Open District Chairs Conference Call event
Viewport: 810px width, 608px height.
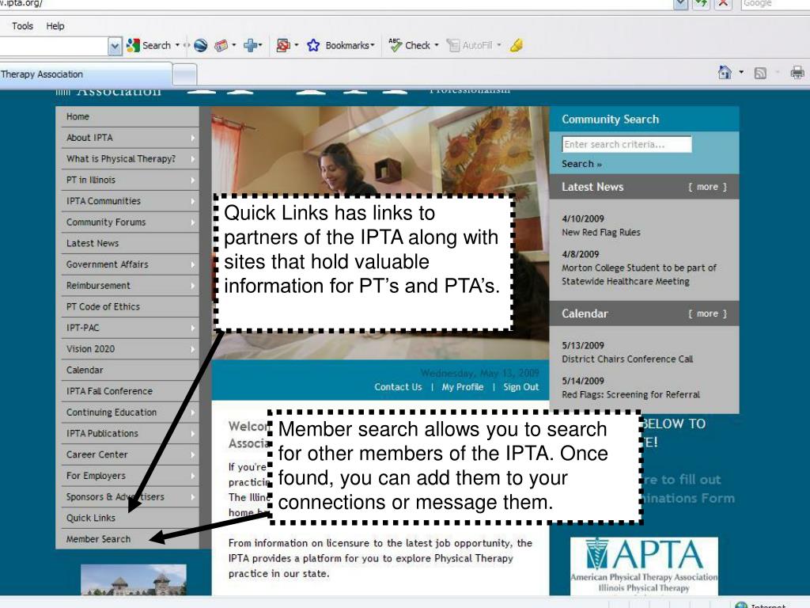point(627,359)
